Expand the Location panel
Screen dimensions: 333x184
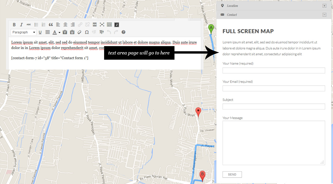click(324, 6)
